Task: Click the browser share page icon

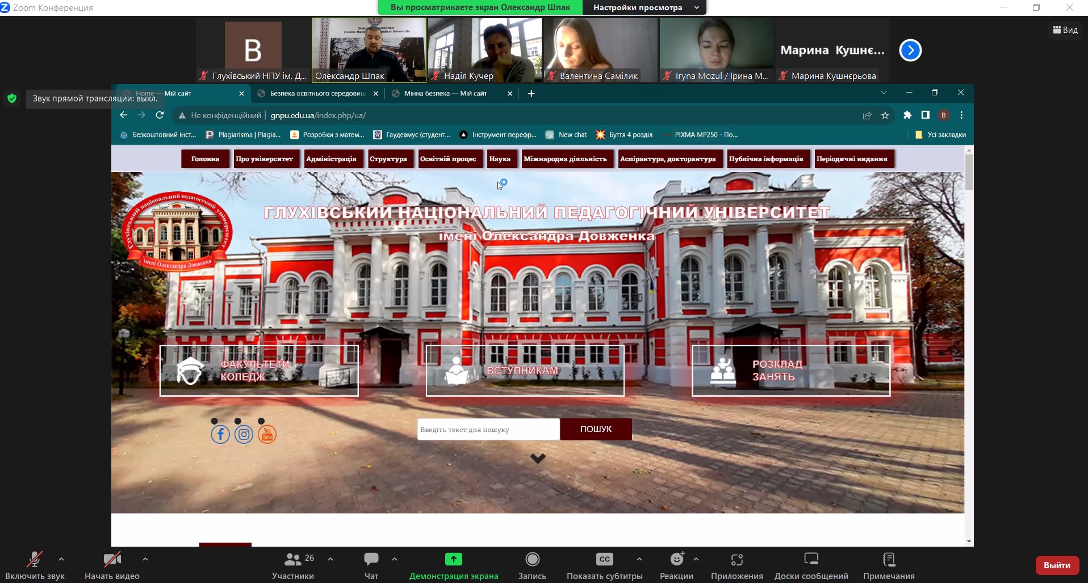Action: (867, 115)
